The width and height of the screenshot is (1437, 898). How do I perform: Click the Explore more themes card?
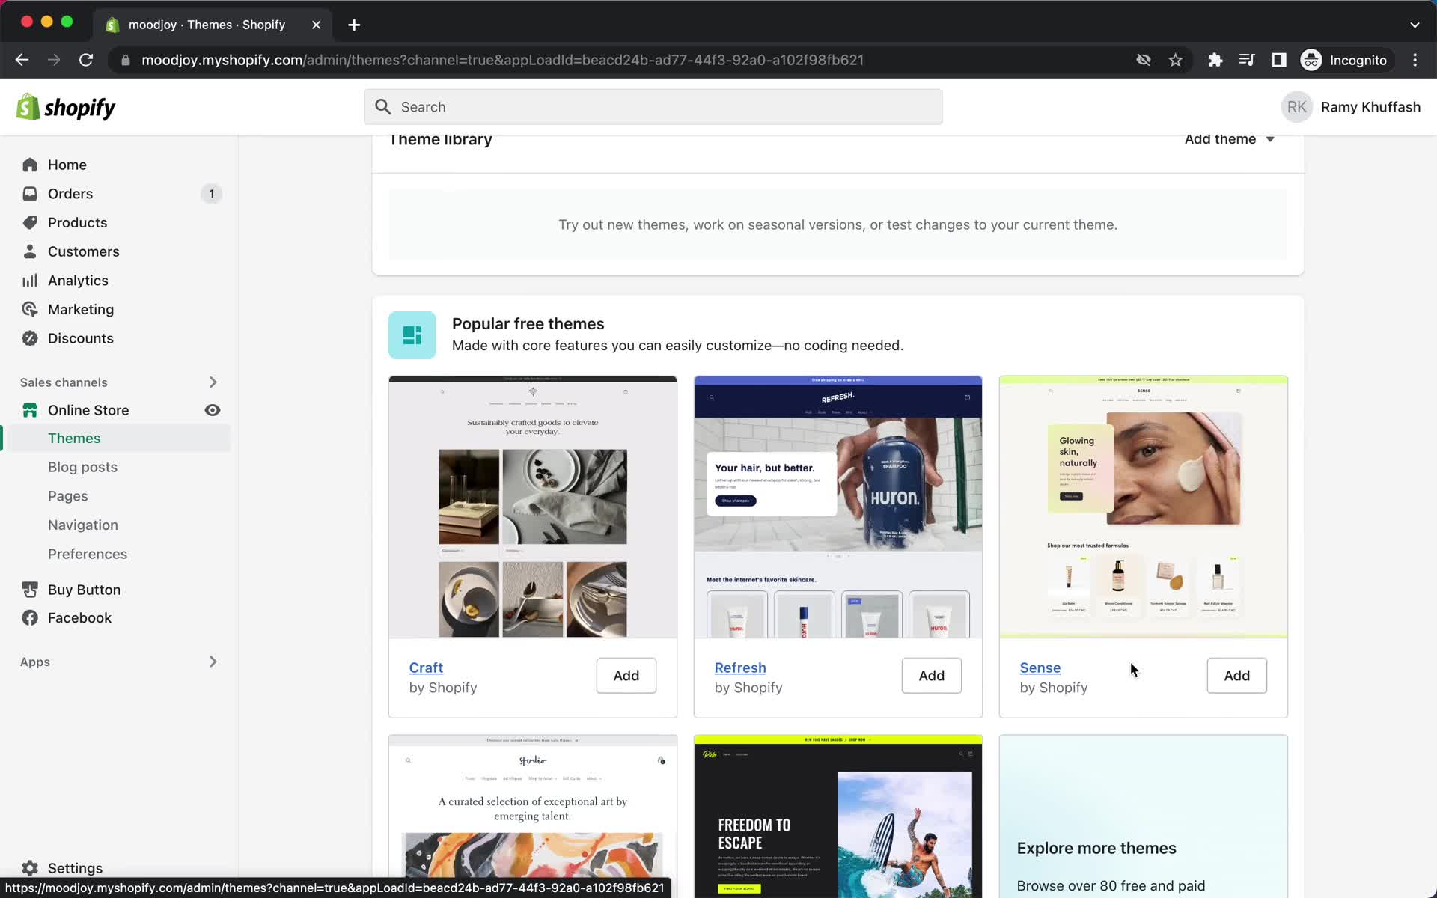pos(1143,816)
